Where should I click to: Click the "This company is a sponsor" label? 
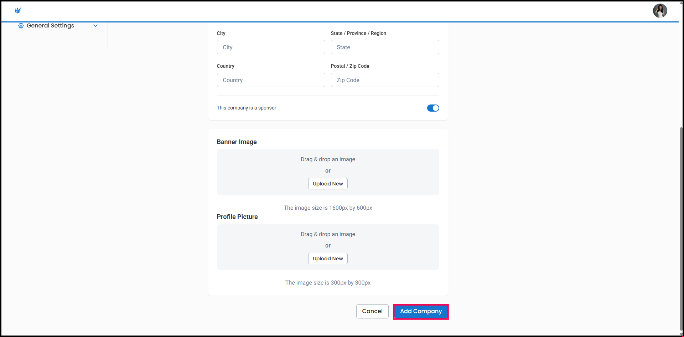point(247,108)
